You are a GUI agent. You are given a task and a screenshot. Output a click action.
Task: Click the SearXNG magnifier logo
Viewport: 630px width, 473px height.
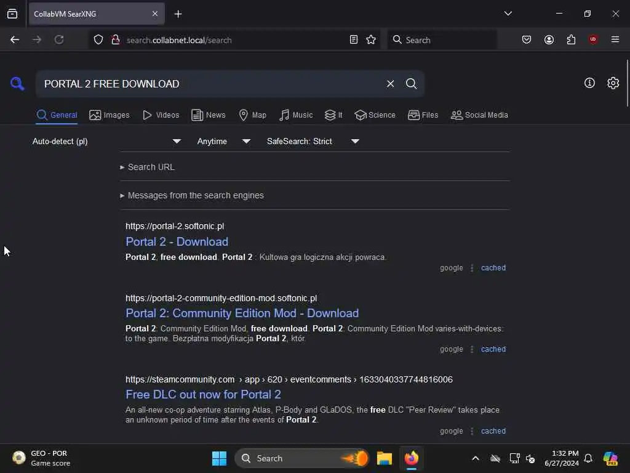point(17,84)
